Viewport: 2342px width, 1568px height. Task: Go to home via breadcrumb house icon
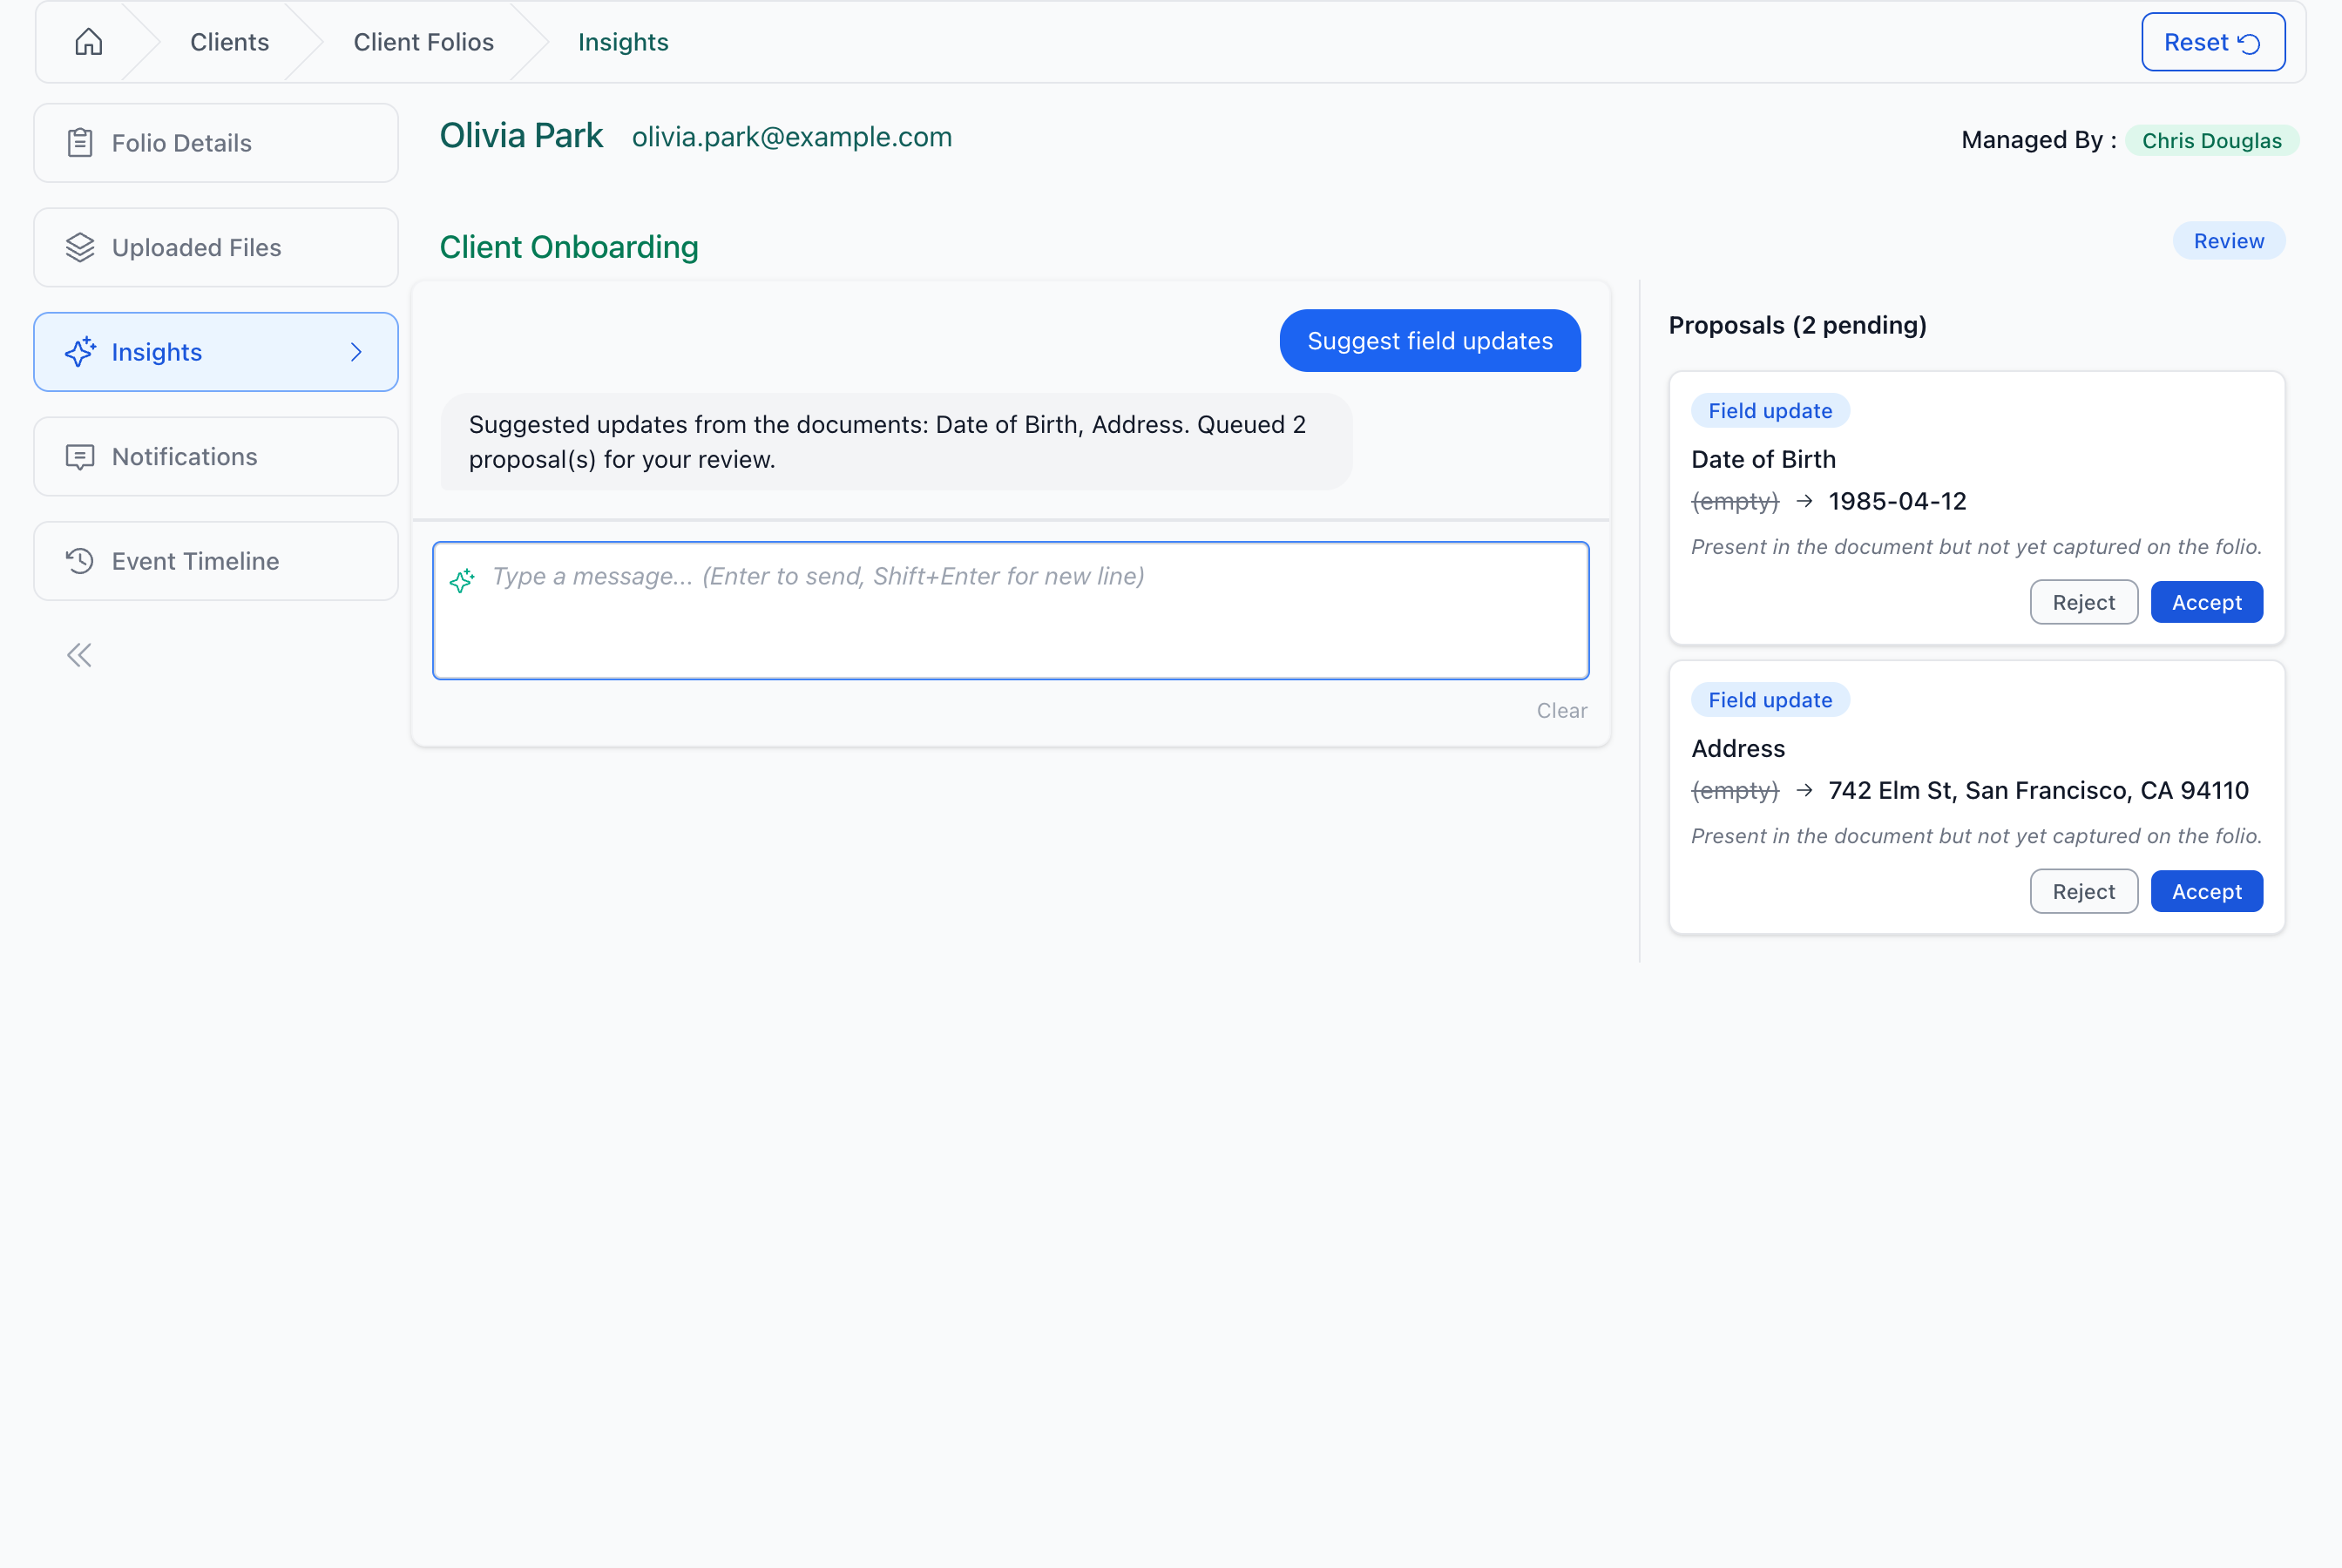(89, 41)
